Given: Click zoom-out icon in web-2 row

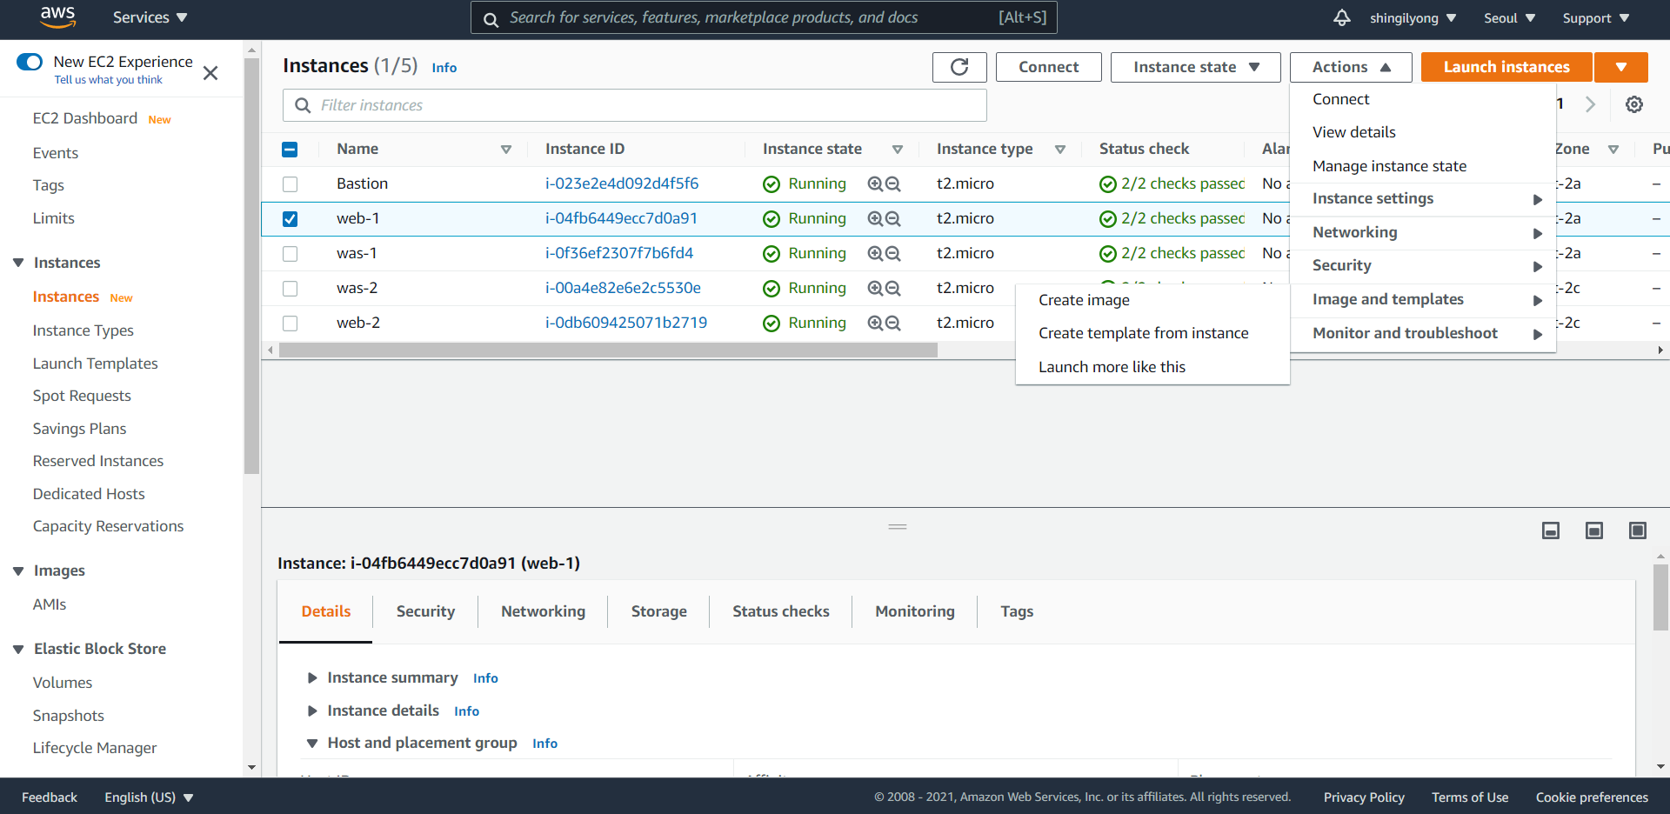Looking at the screenshot, I should 893,323.
